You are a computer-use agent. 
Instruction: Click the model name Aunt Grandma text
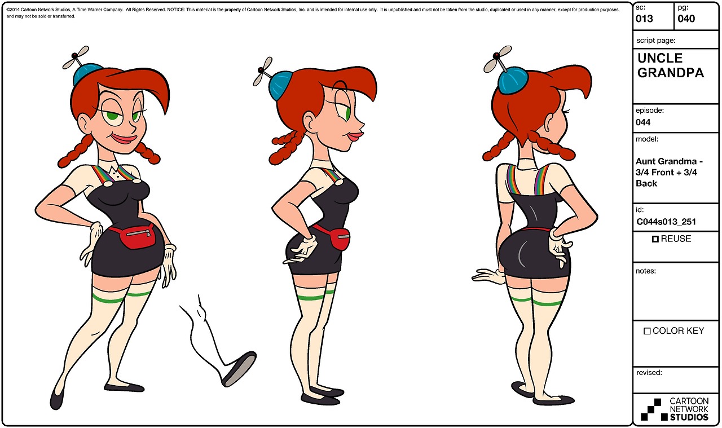pos(669,172)
